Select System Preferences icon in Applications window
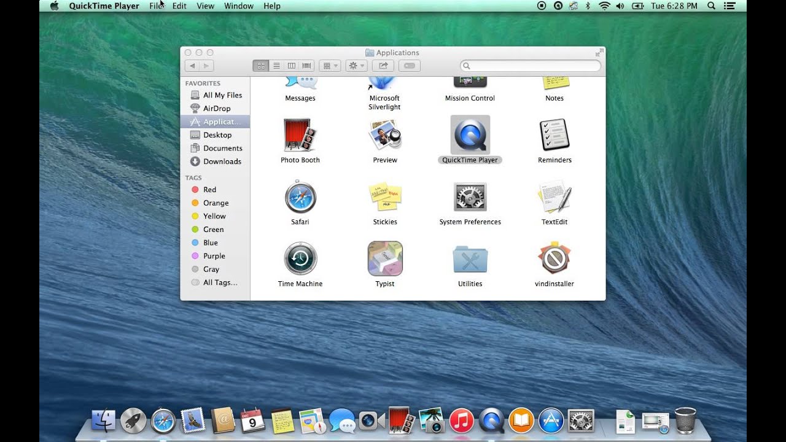The width and height of the screenshot is (786, 442). [470, 197]
